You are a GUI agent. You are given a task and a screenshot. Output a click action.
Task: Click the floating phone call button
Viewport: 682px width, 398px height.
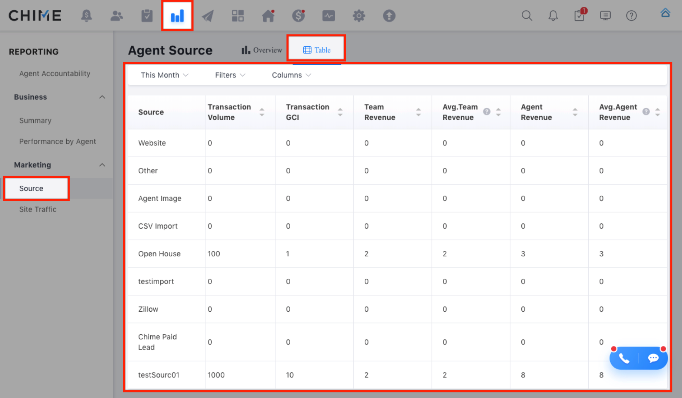(x=624, y=358)
